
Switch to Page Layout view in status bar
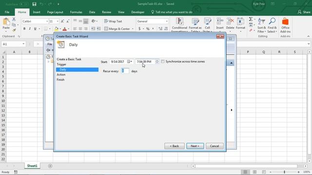click(254, 172)
